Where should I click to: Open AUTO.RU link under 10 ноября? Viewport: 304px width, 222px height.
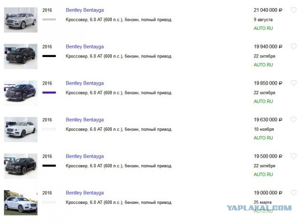click(x=263, y=138)
